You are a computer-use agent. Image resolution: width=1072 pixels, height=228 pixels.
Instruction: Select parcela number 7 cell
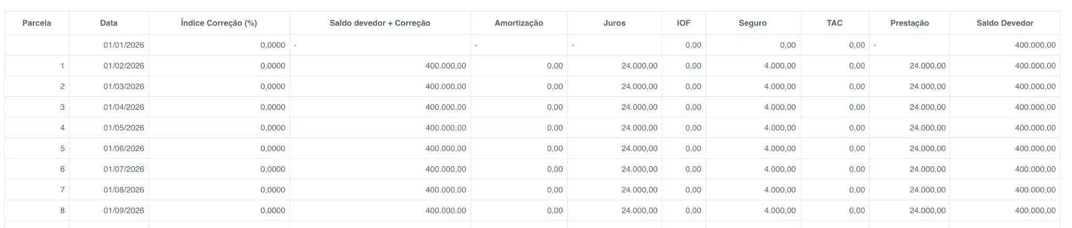click(x=62, y=190)
